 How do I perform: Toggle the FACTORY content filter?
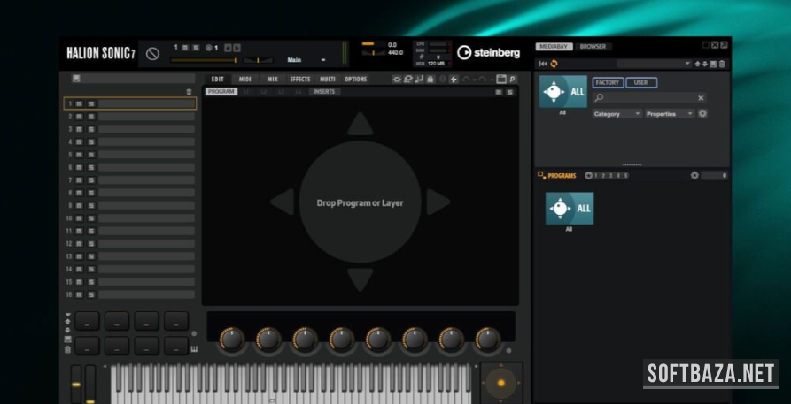coord(607,82)
